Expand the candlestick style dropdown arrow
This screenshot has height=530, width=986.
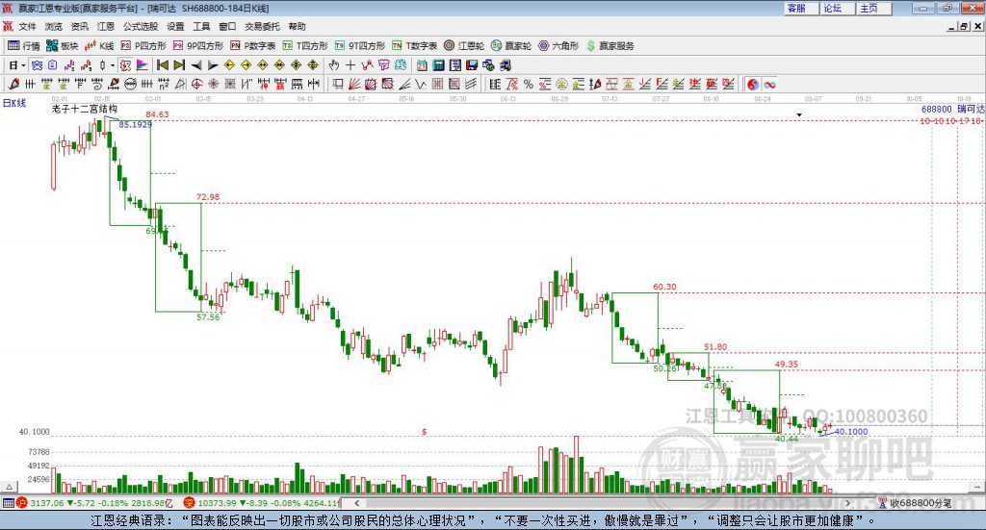coord(113,65)
